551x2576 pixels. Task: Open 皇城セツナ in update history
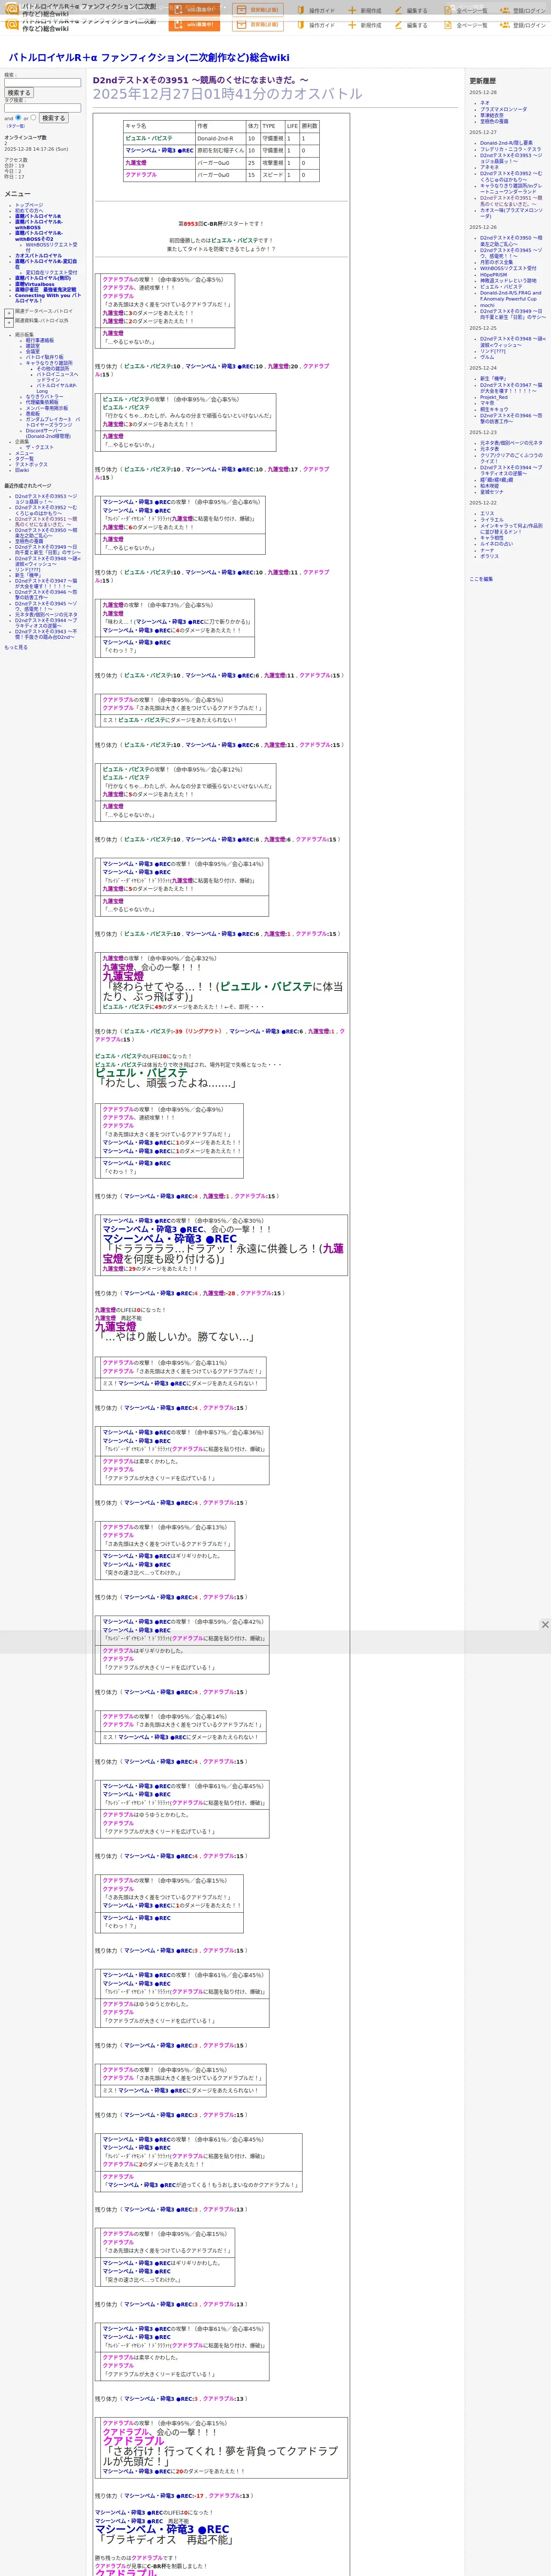[492, 492]
